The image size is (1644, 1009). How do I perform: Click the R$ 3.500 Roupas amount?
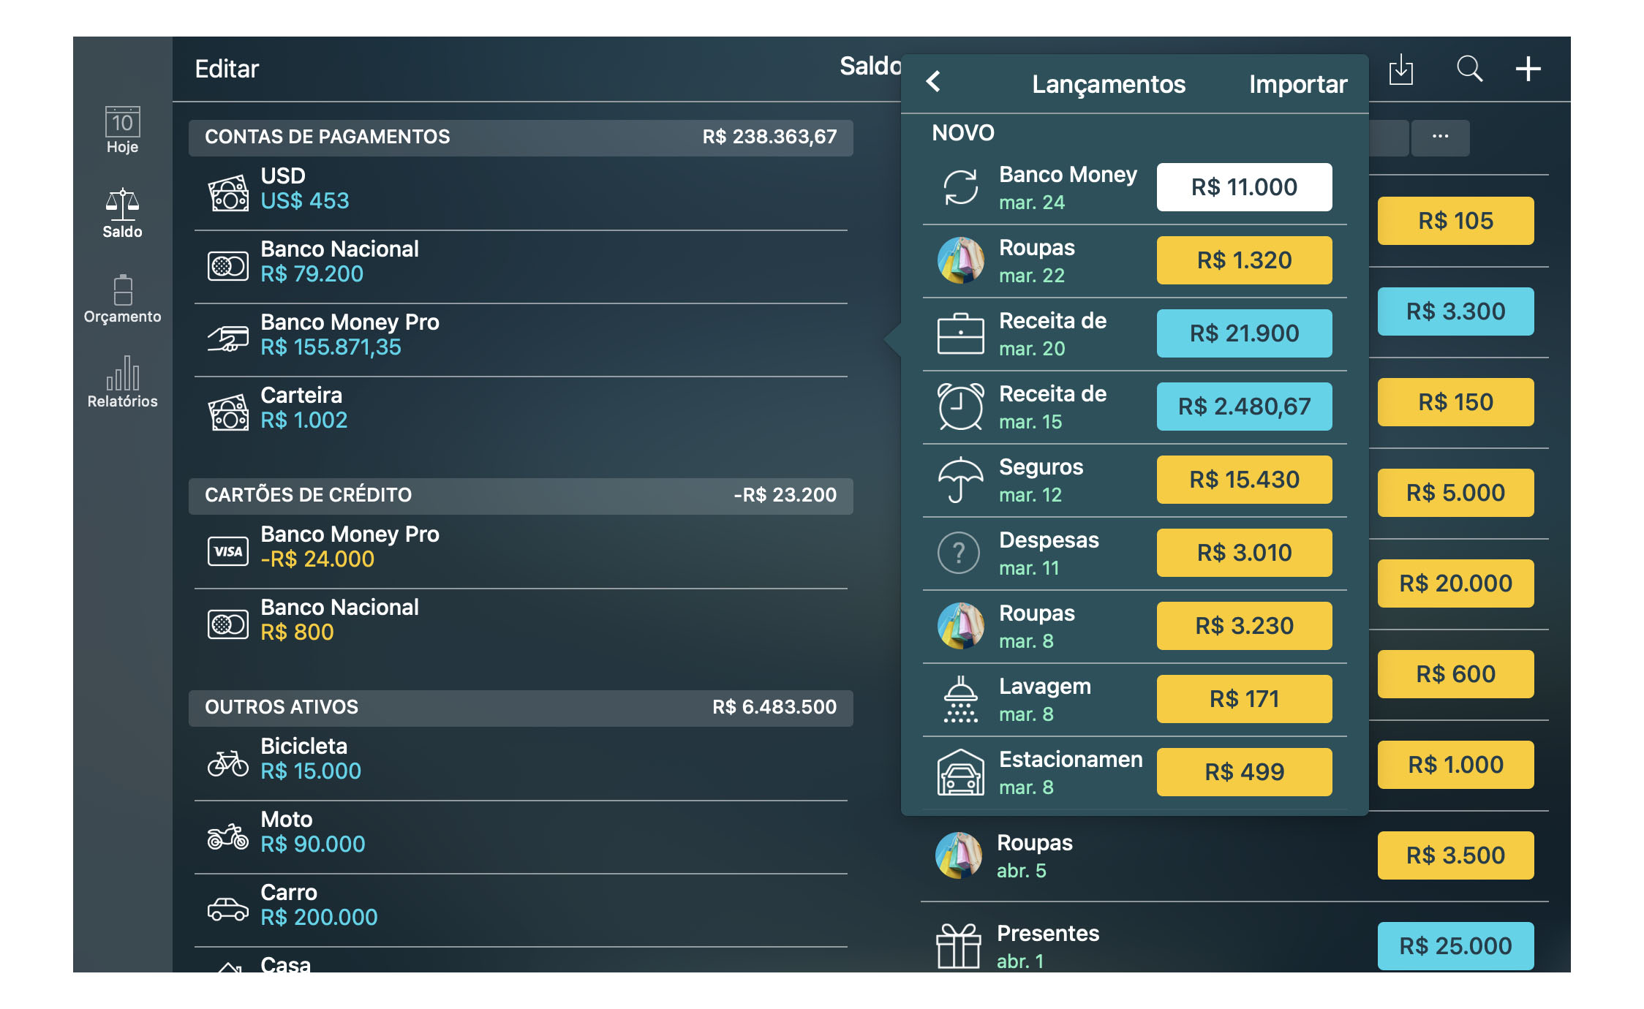coord(1455,855)
